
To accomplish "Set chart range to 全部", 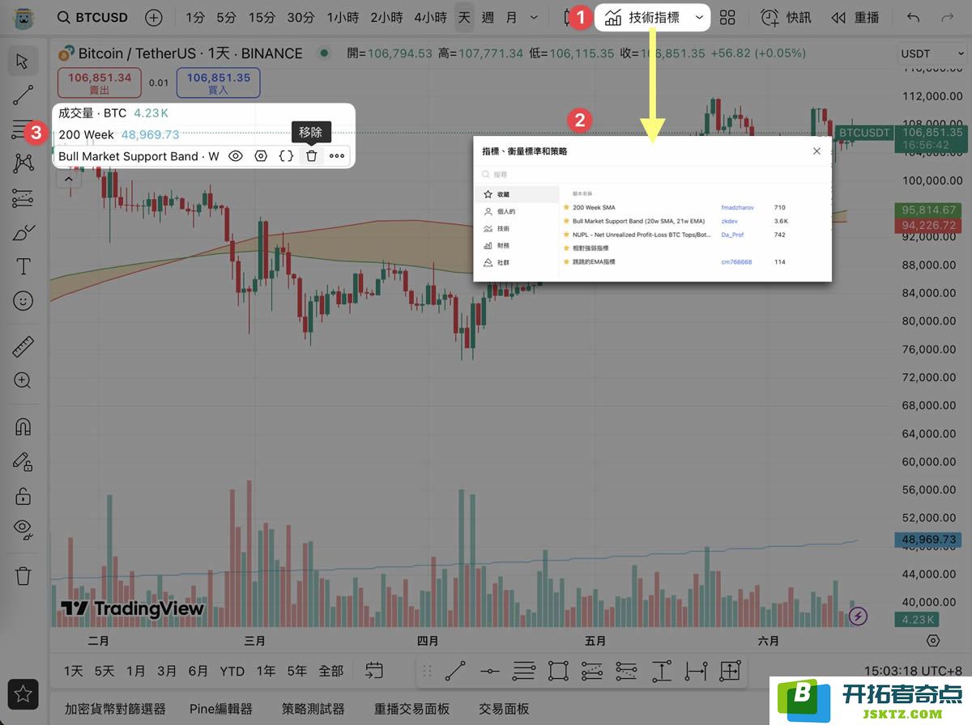I will pos(330,671).
